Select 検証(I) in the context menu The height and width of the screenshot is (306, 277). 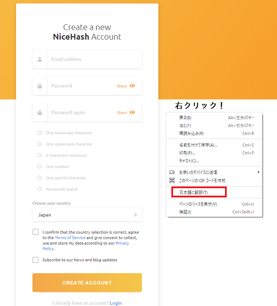point(214,212)
